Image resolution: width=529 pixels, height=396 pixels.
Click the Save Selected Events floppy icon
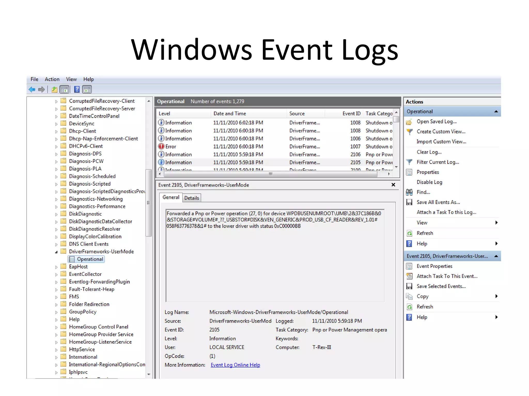coord(409,286)
